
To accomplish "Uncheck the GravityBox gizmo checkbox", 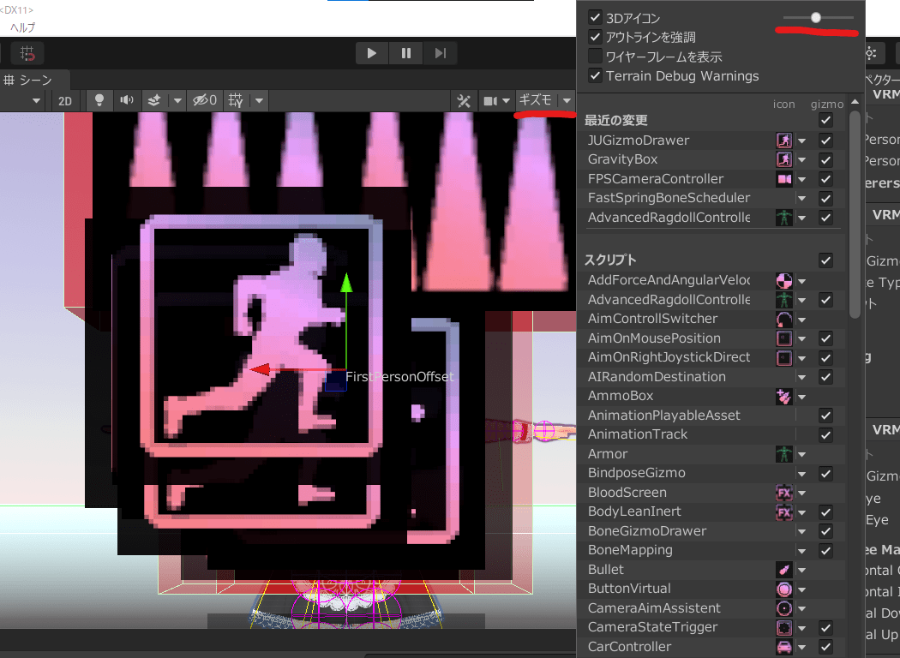I will 826,159.
